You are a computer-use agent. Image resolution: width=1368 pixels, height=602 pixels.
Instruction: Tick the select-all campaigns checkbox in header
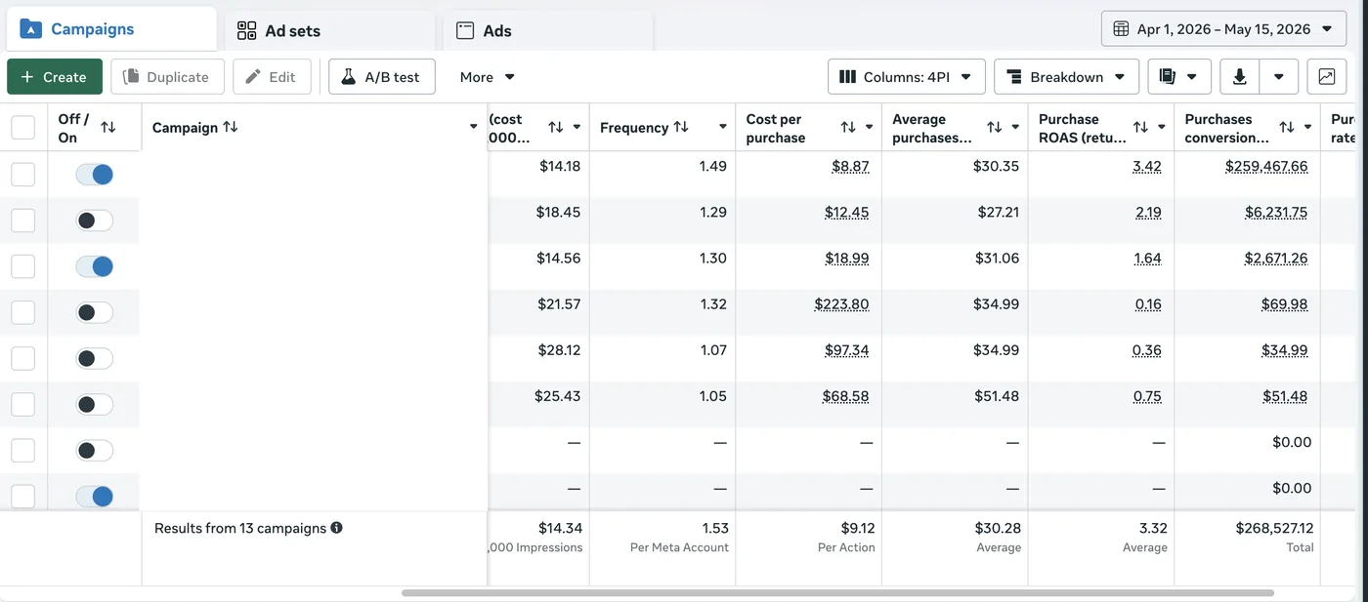point(22,128)
